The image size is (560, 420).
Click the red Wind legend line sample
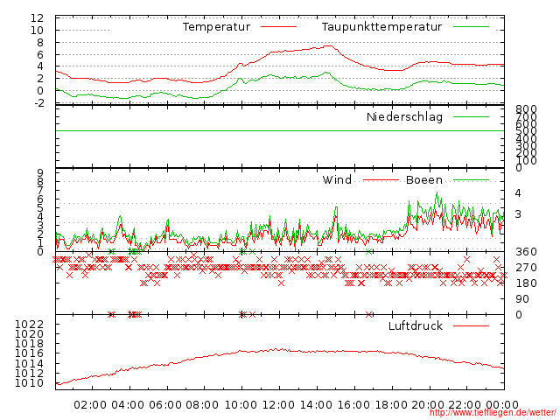(x=381, y=180)
